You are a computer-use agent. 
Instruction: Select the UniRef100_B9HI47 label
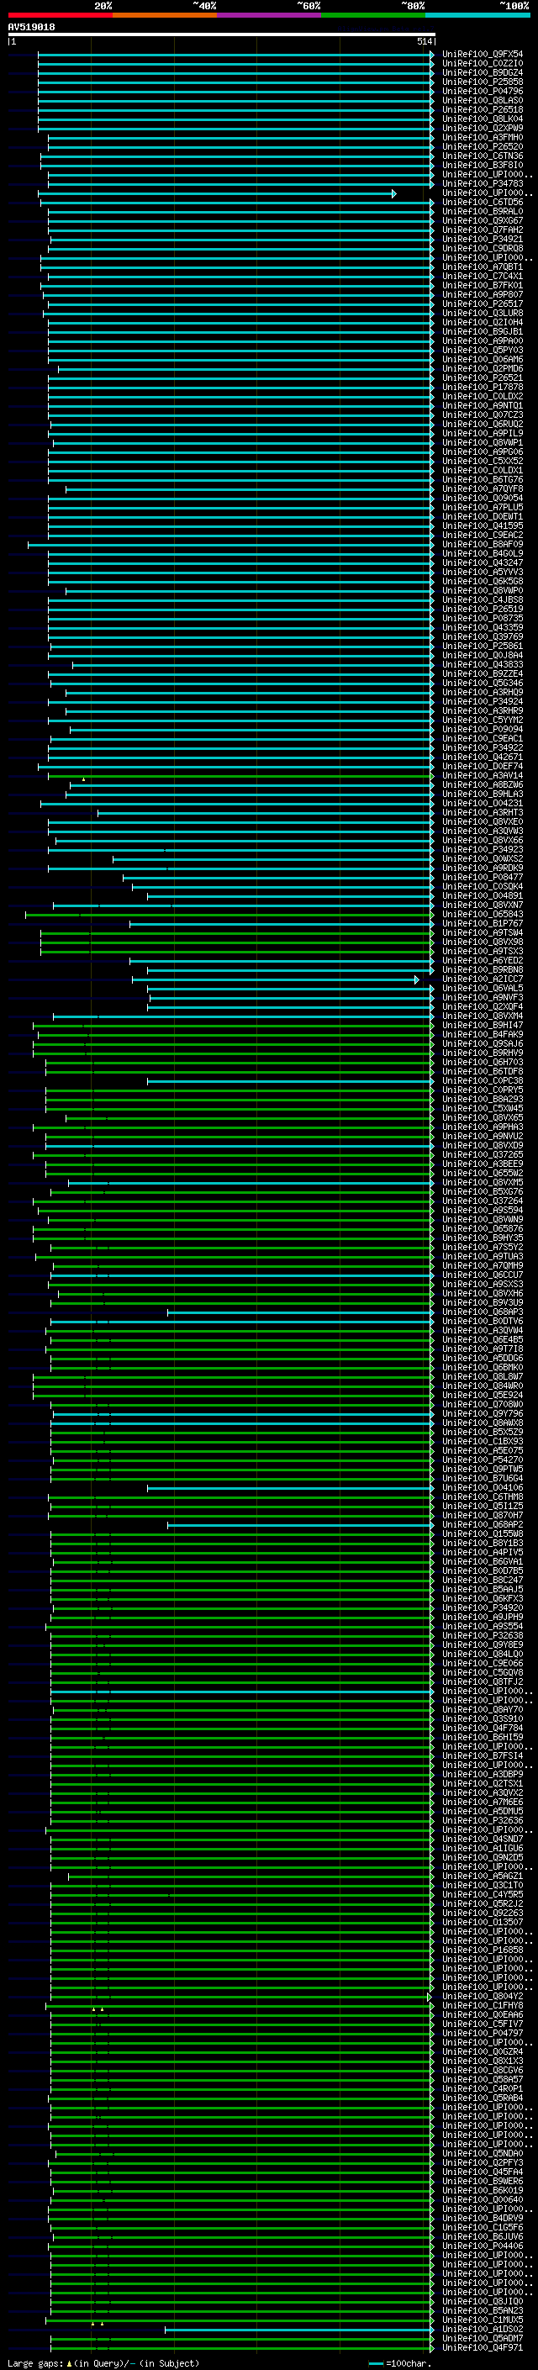(482, 1025)
